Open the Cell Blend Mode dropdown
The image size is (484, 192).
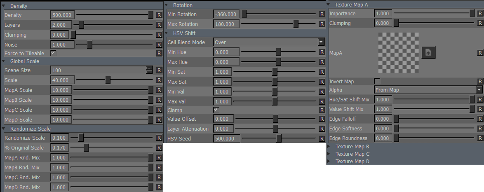tap(269, 42)
